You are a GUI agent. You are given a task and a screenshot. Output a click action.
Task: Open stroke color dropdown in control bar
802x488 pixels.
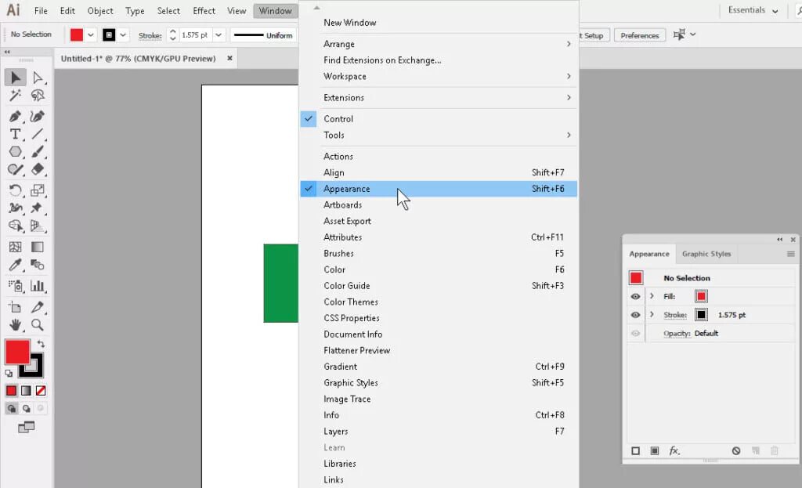[123, 34]
